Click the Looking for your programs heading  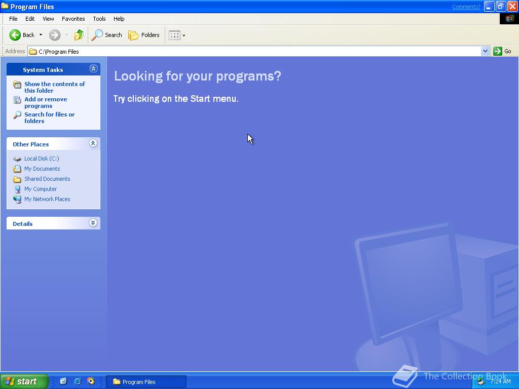click(x=198, y=76)
